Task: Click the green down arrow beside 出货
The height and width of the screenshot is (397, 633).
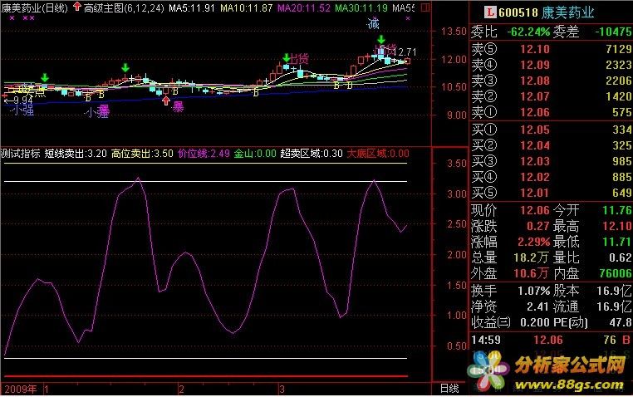Action: click(287, 57)
